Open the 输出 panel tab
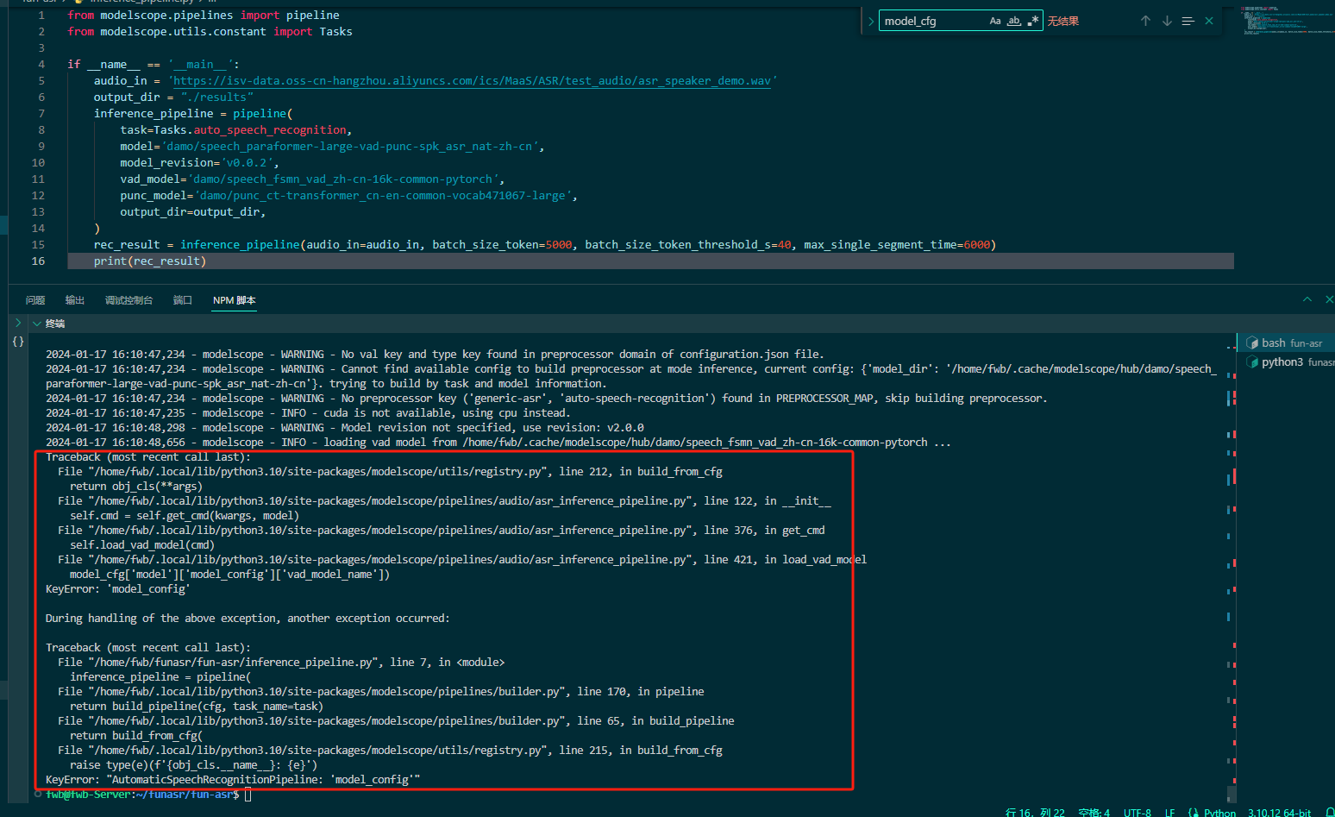This screenshot has width=1335, height=817. pos(75,300)
